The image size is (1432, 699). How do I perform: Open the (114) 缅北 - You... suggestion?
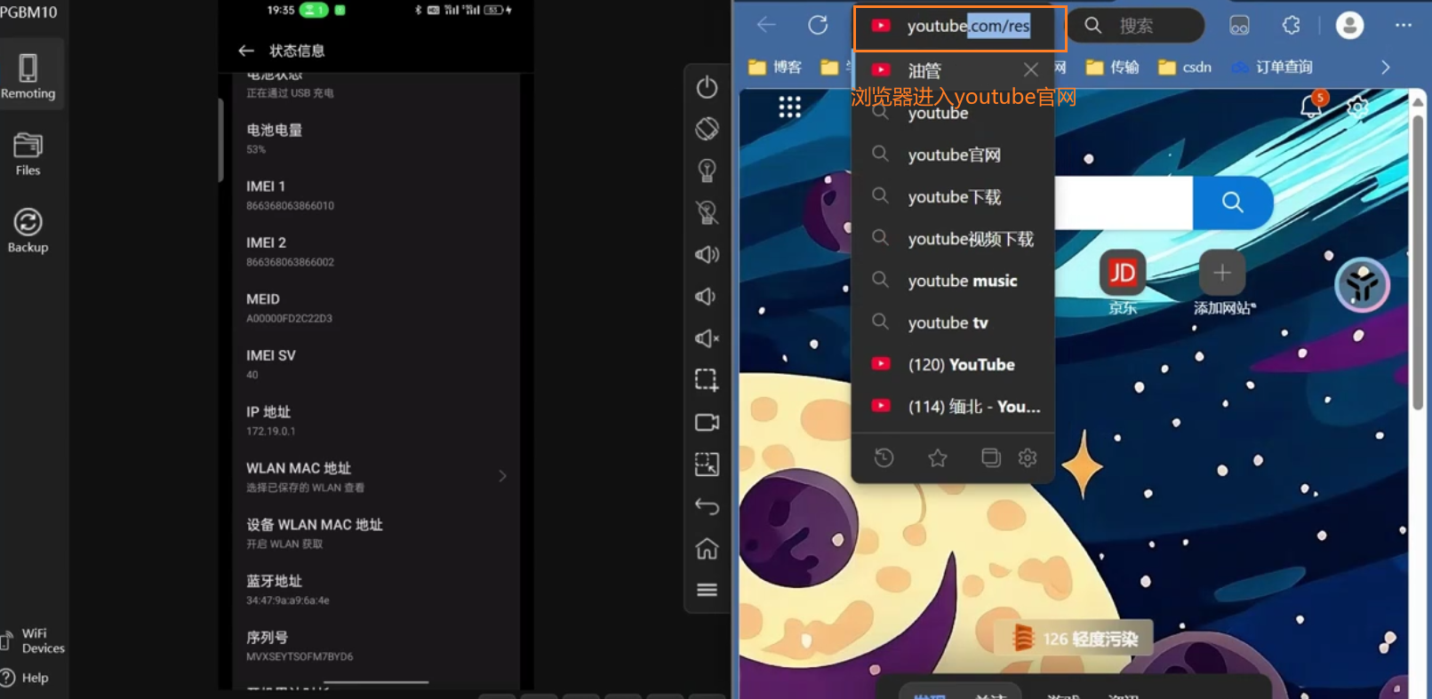953,407
